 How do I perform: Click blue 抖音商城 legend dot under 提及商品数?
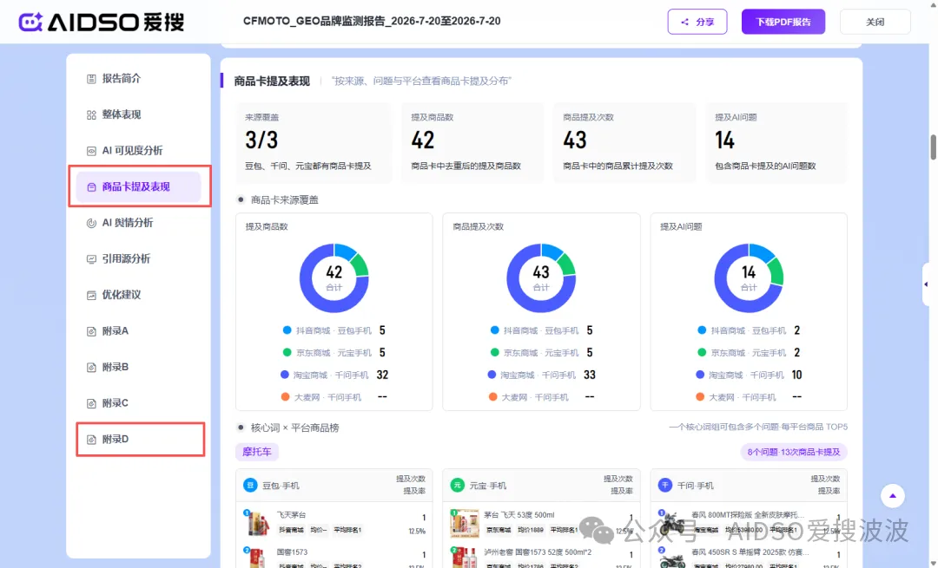click(287, 330)
